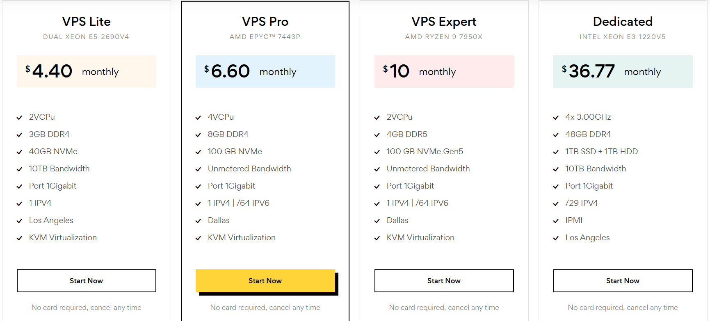Click the VPS Pro plan title
This screenshot has height=321, width=710.
pos(265,21)
